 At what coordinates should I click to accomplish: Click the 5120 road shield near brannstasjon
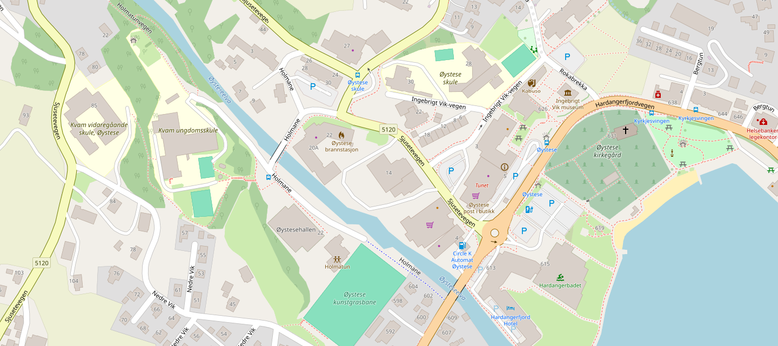pyautogui.click(x=388, y=130)
